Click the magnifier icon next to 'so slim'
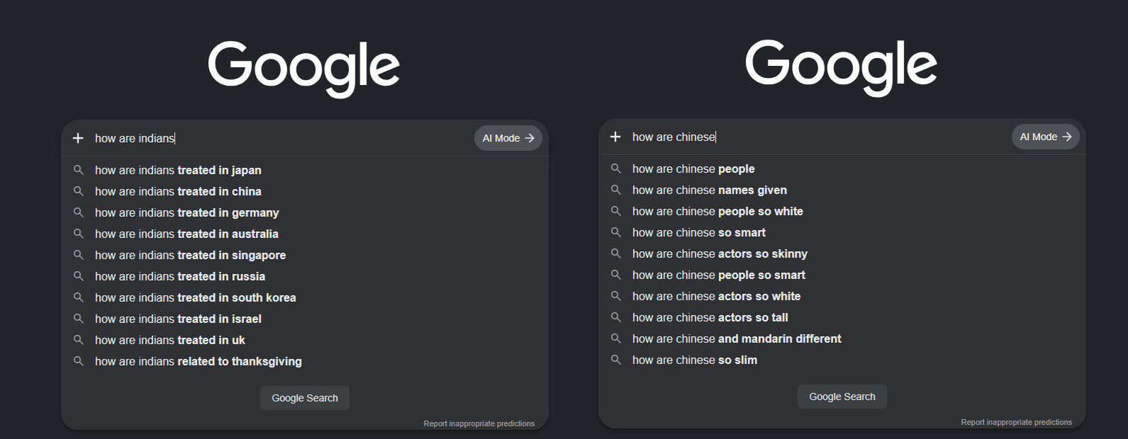This screenshot has width=1128, height=439. pos(616,360)
